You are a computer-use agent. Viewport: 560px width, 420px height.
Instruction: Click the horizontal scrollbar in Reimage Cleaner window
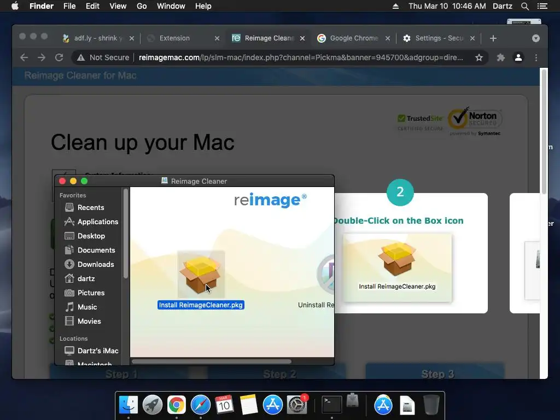coord(212,361)
